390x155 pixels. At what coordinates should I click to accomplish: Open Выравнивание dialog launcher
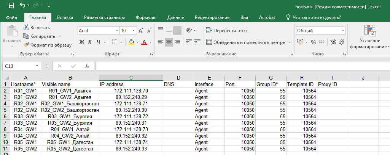(291, 54)
